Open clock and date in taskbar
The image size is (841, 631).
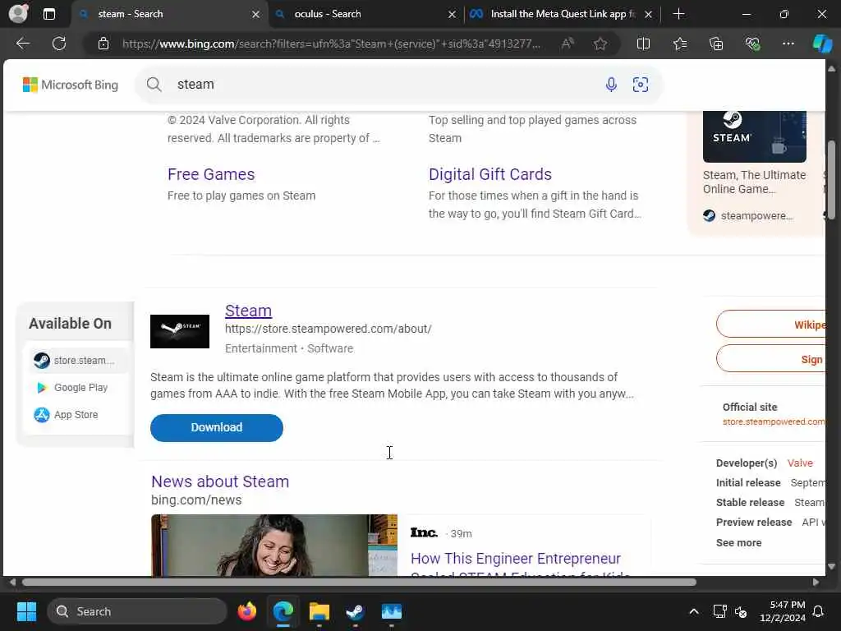point(782,611)
